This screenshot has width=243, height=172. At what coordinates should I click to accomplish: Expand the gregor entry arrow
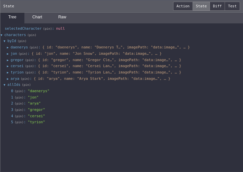click(8, 60)
